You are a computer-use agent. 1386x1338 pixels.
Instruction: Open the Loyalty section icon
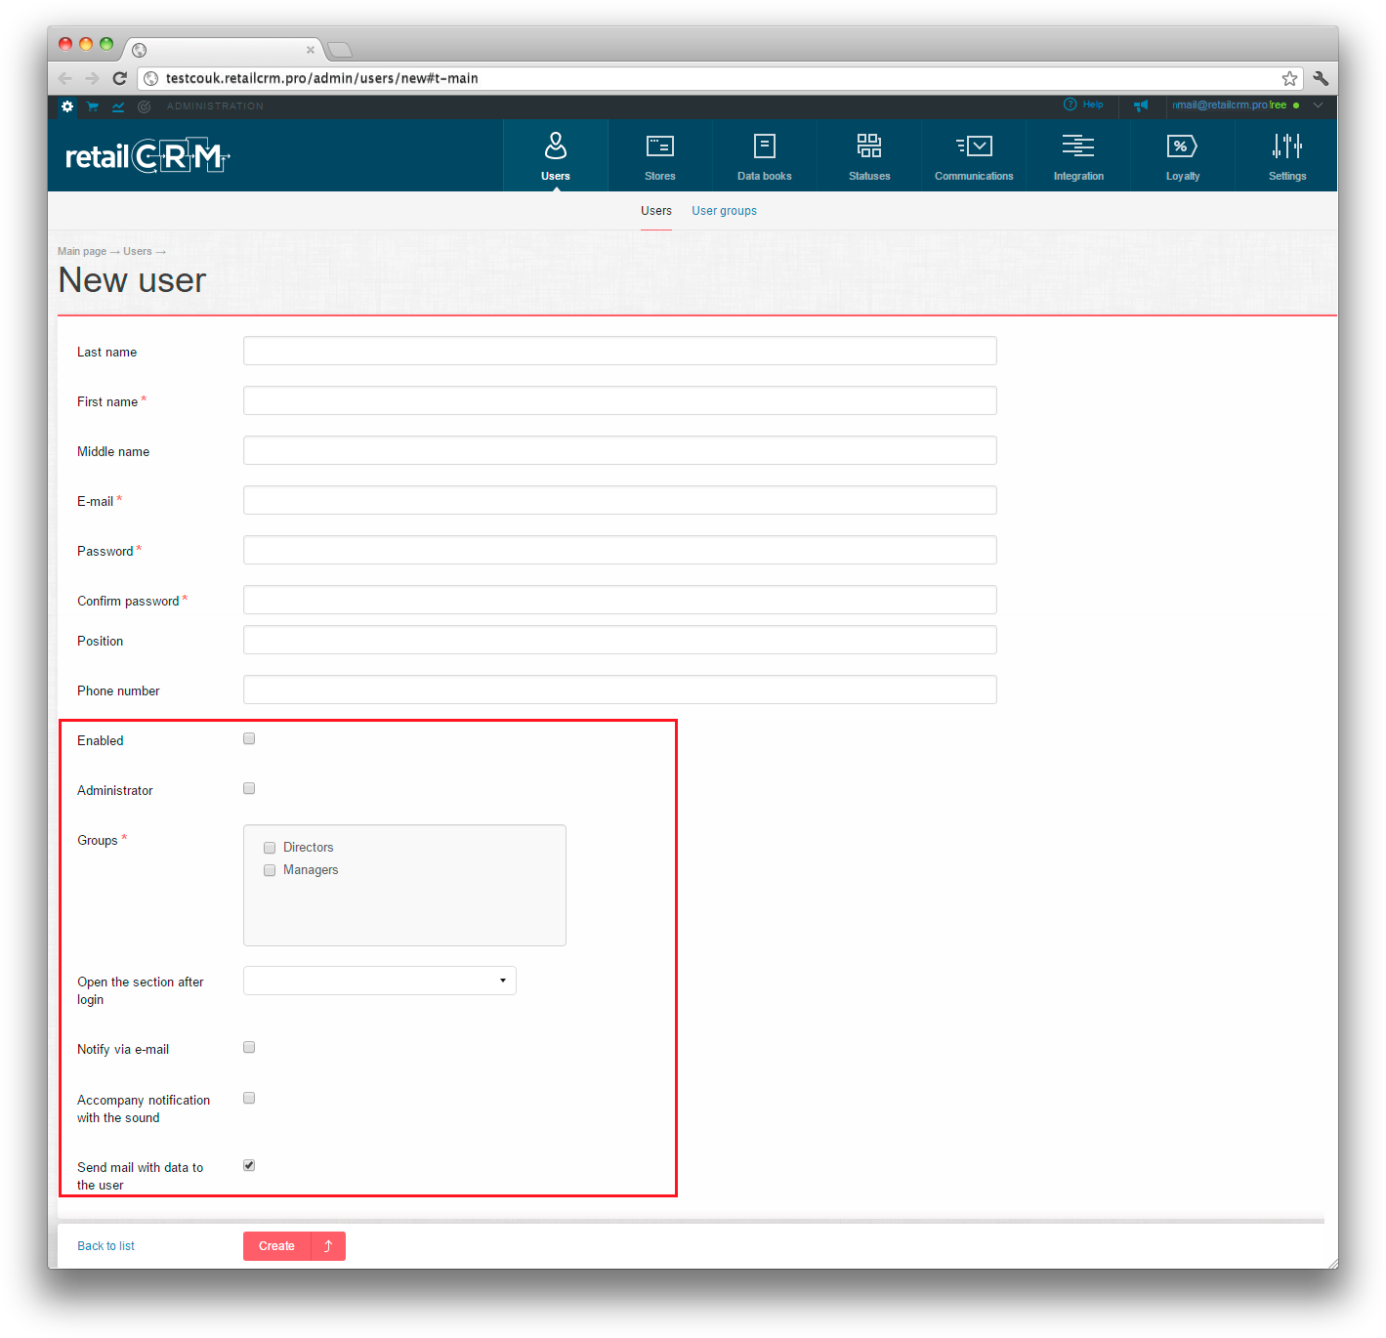tap(1183, 146)
